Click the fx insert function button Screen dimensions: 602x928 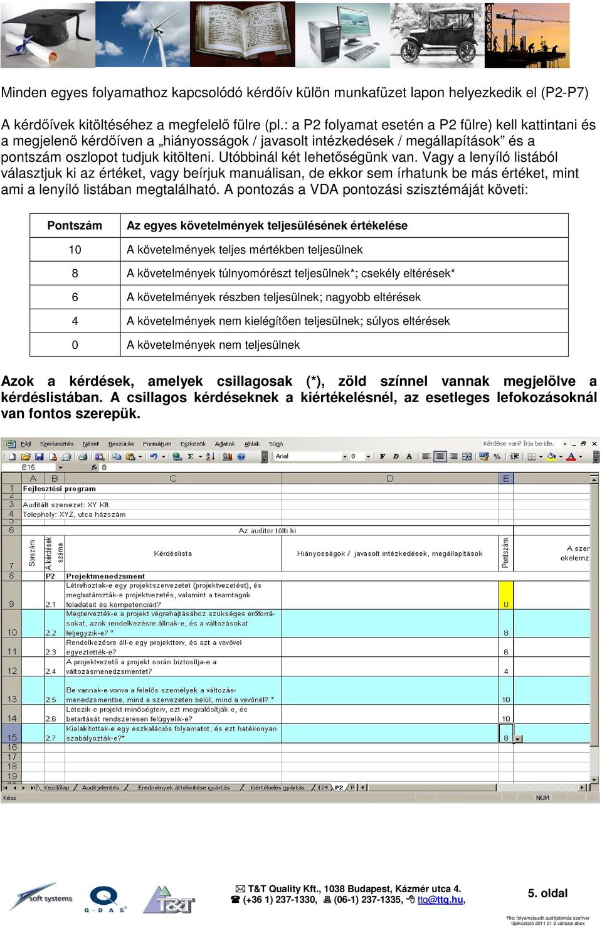pyautogui.click(x=95, y=467)
